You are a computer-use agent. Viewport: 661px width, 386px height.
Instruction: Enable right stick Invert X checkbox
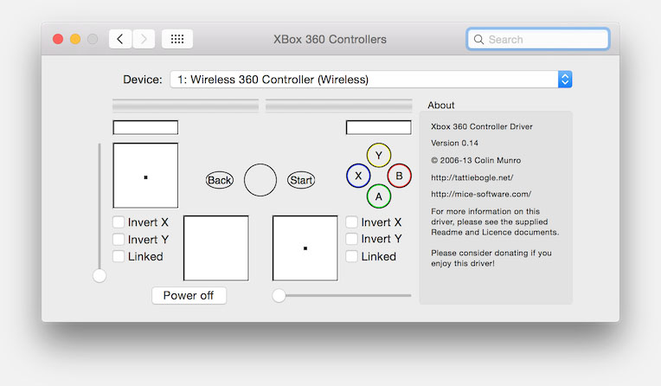coord(351,222)
